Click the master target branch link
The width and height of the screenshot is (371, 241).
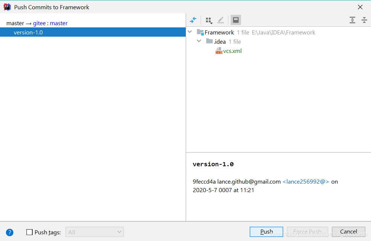click(x=59, y=23)
